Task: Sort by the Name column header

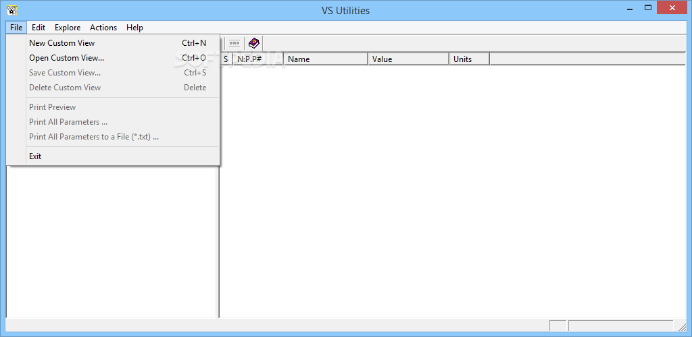Action: coord(326,59)
